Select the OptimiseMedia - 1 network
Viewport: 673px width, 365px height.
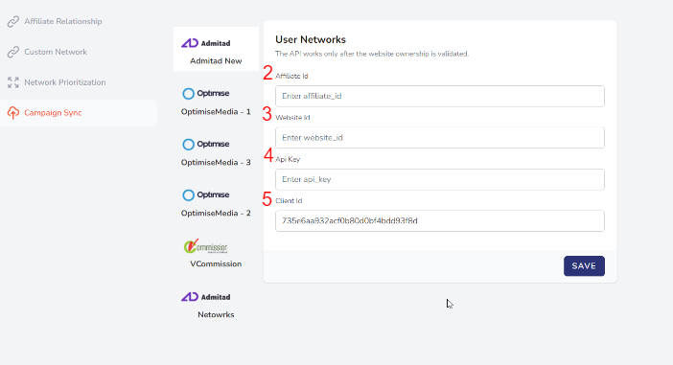click(x=216, y=111)
